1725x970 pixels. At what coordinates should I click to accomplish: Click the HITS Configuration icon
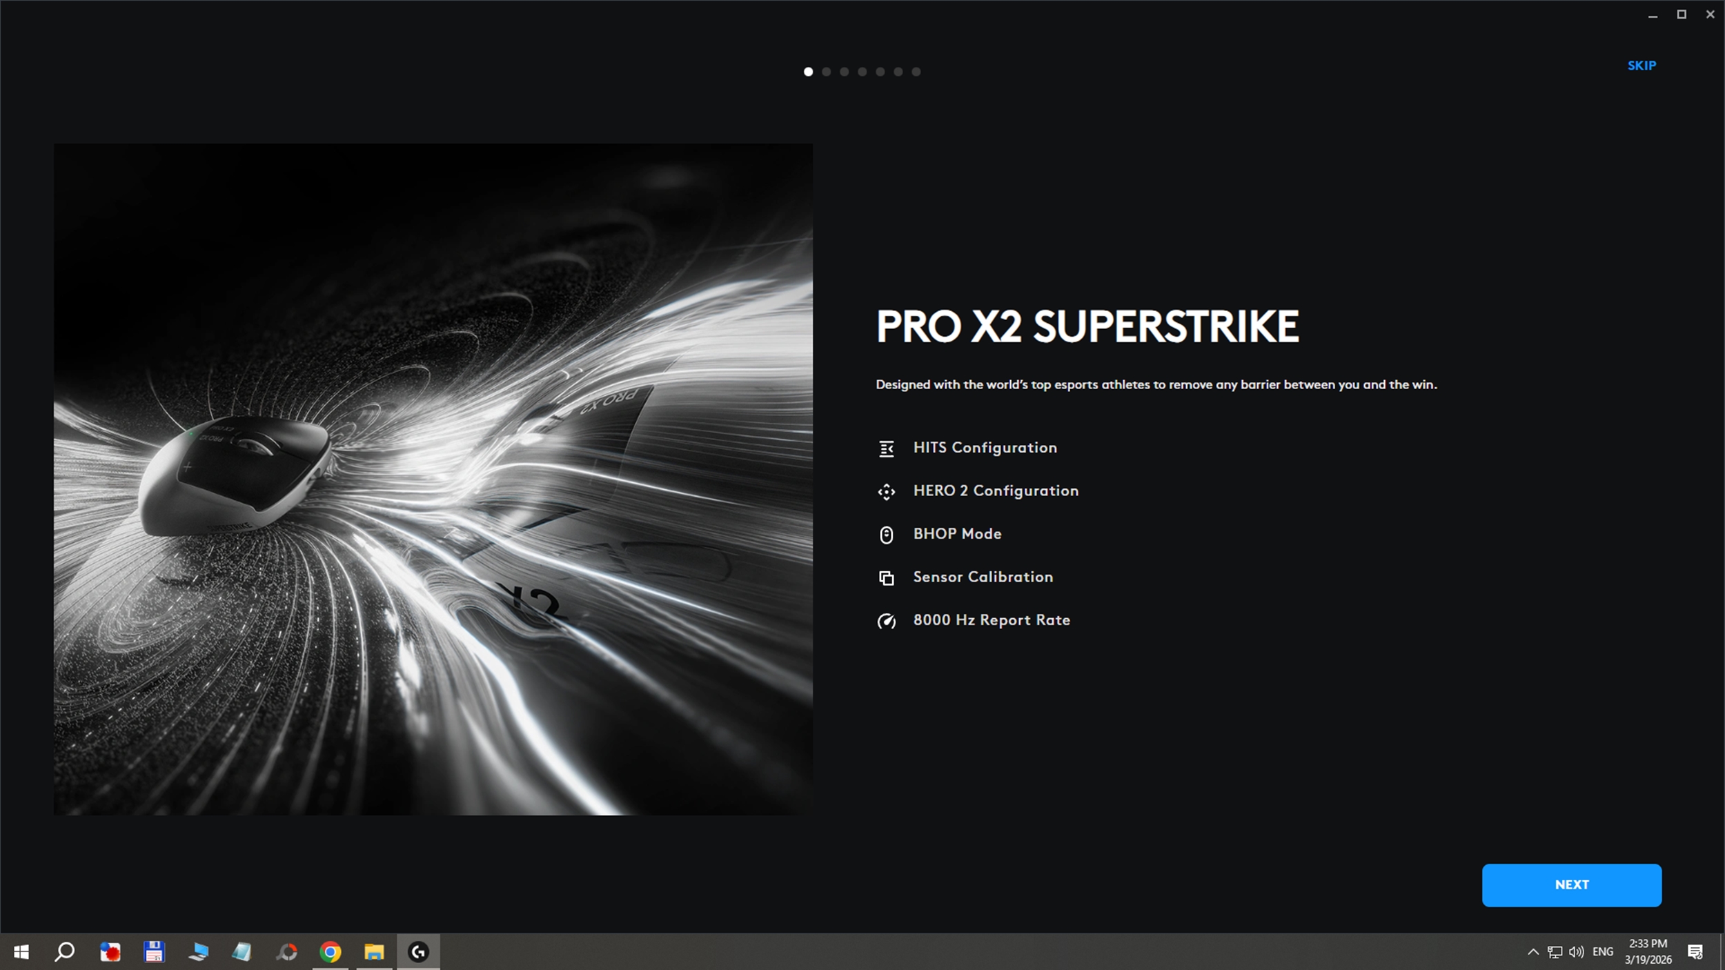coord(886,448)
